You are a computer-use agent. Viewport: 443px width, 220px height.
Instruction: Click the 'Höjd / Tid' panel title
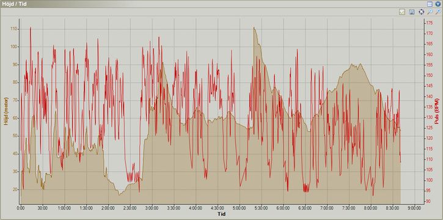tap(15, 4)
